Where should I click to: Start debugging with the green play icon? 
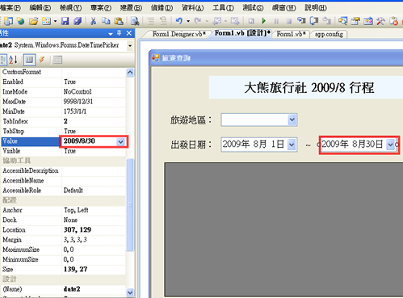pyautogui.click(x=264, y=21)
